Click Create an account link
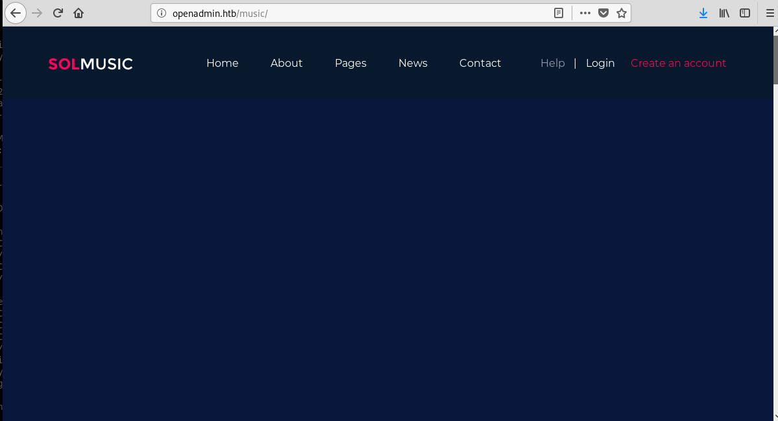778x421 pixels. (x=678, y=63)
